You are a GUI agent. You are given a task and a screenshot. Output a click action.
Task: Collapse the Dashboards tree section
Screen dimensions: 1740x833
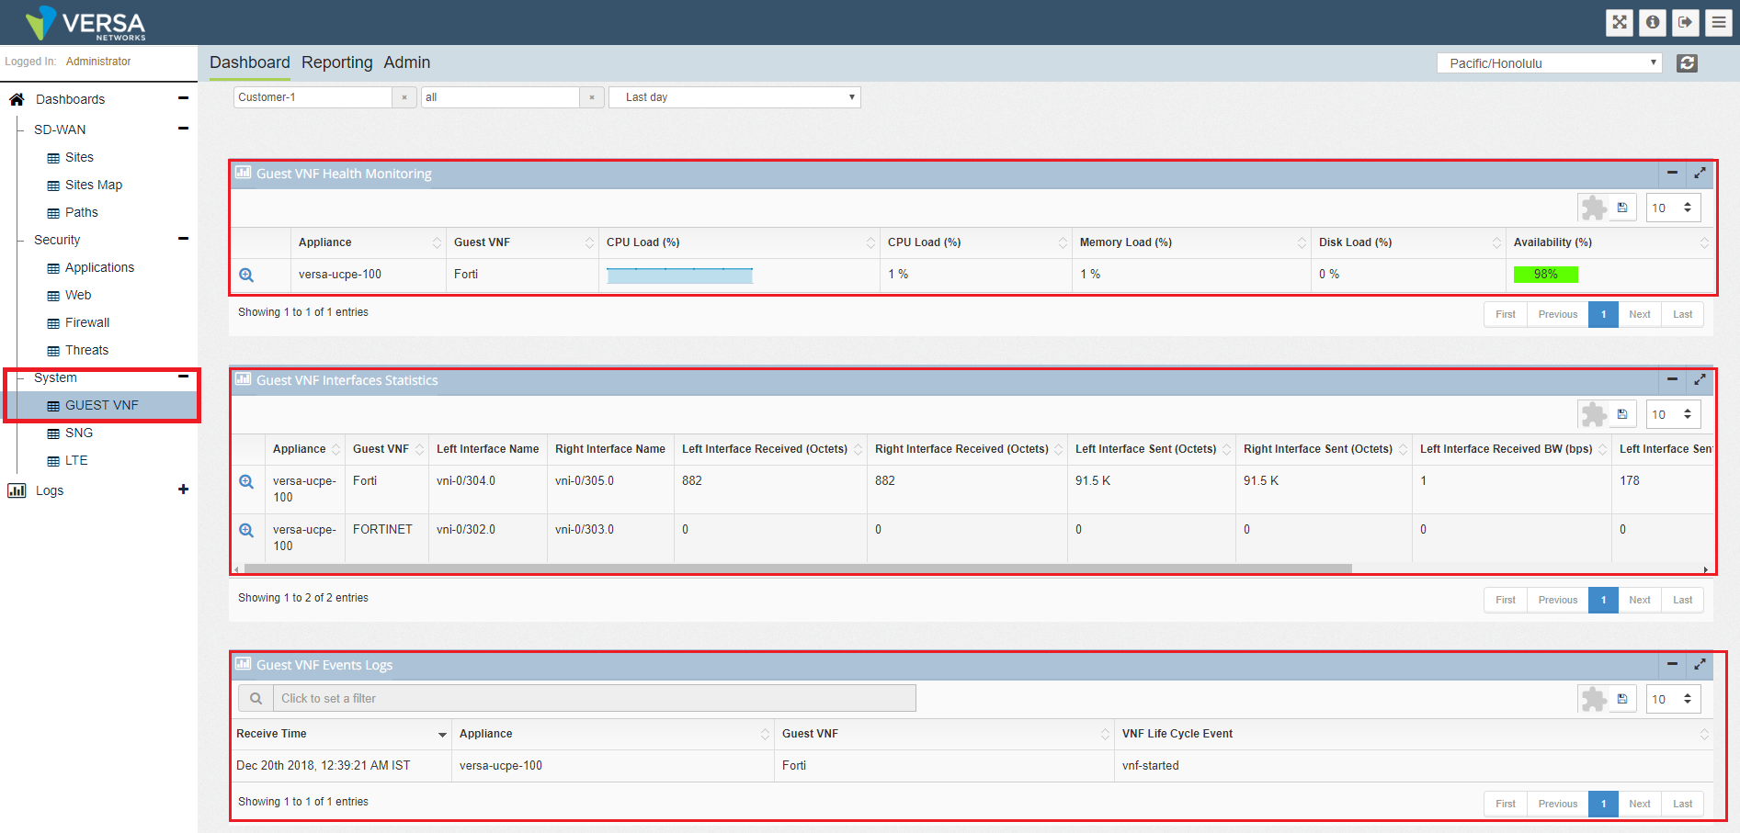[183, 98]
